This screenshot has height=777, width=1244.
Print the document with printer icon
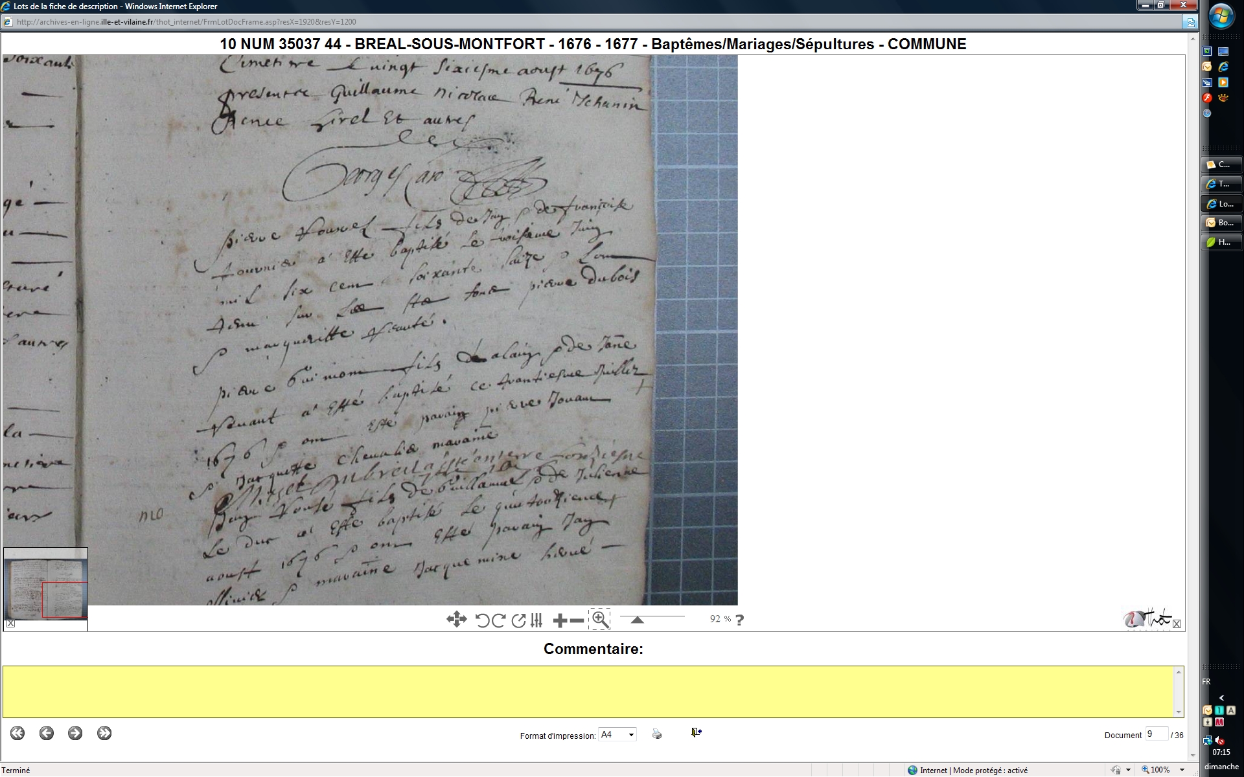[x=657, y=734]
